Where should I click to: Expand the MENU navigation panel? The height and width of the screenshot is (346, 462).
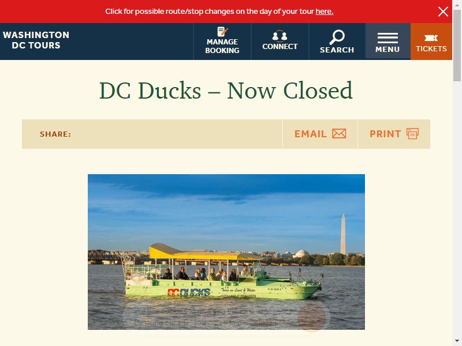pos(388,42)
